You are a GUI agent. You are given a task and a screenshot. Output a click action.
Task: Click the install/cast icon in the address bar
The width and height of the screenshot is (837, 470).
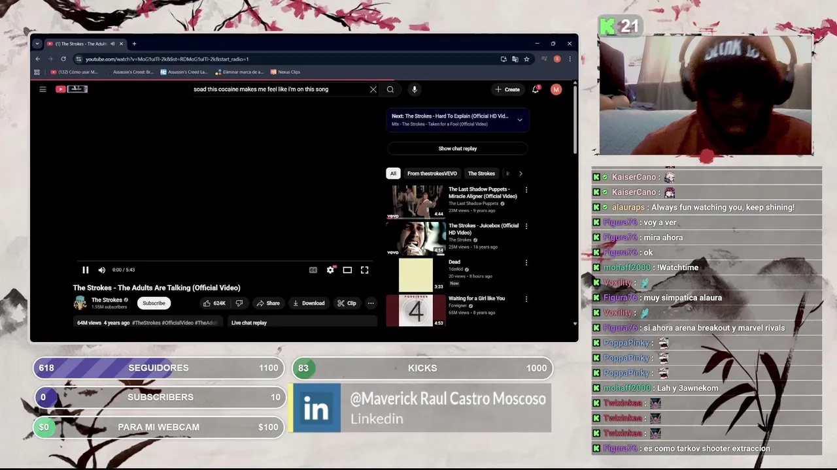click(504, 59)
